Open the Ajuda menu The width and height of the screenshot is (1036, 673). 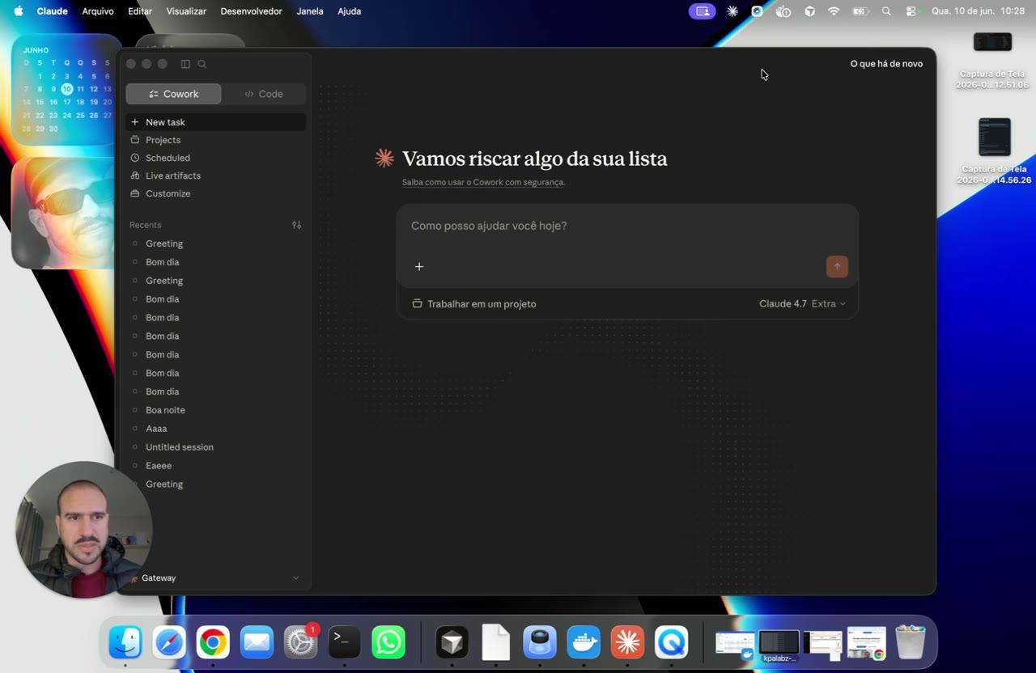click(x=349, y=11)
